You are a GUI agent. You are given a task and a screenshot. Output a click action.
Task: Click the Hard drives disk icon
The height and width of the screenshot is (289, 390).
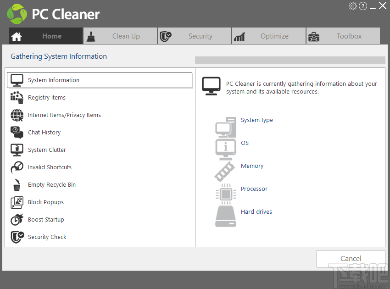(226, 217)
